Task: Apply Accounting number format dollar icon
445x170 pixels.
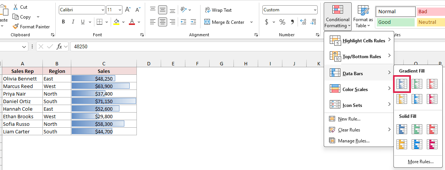Action: click(266, 22)
